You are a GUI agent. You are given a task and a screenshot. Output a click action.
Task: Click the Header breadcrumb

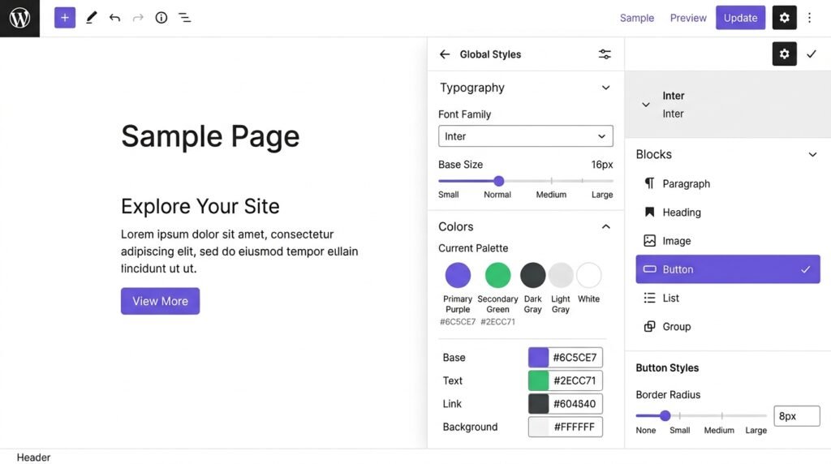pos(33,458)
